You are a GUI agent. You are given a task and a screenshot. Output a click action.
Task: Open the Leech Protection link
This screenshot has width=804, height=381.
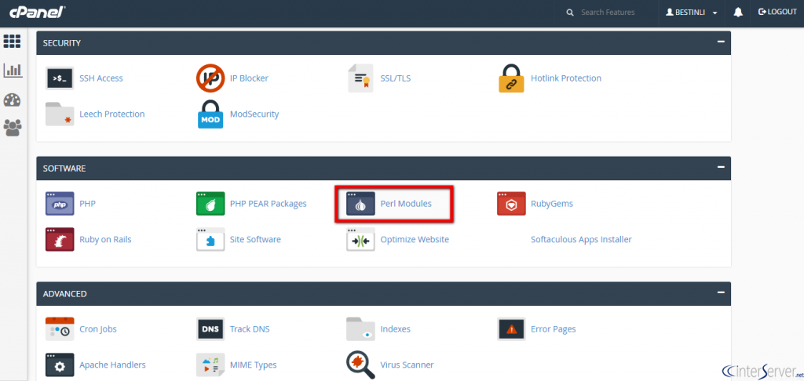tap(111, 114)
